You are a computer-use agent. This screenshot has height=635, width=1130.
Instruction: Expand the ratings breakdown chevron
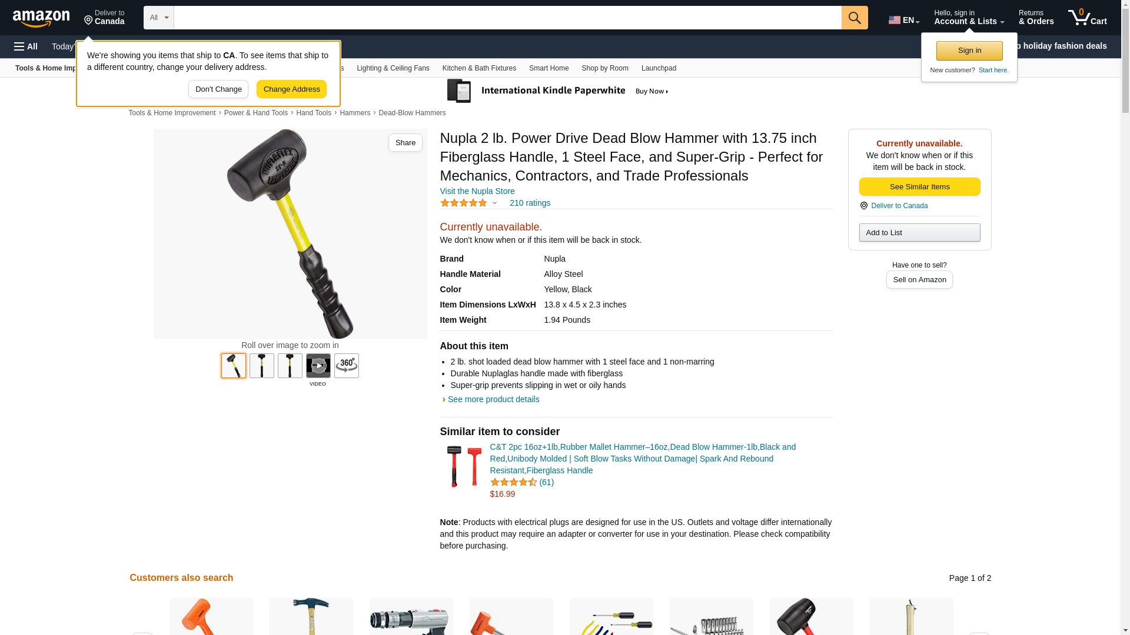[494, 203]
